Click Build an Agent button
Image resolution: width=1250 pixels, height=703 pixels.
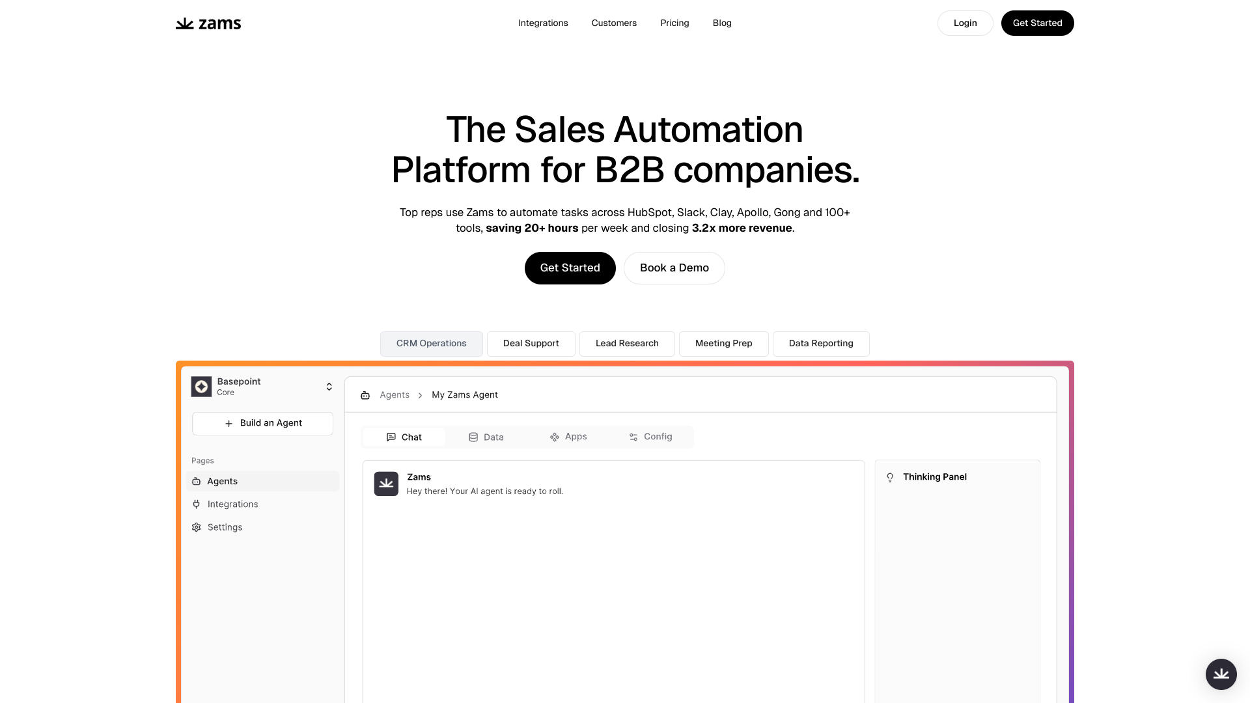point(262,423)
